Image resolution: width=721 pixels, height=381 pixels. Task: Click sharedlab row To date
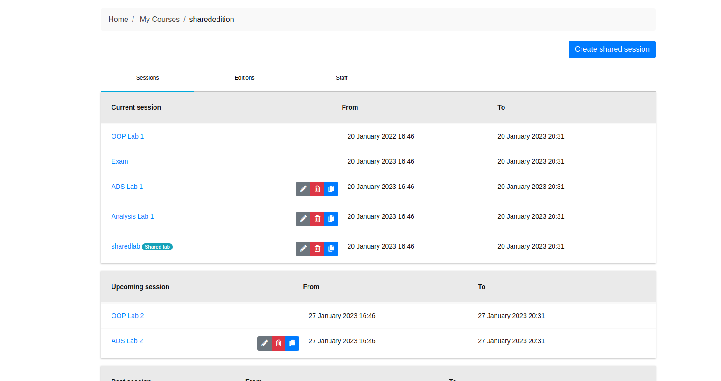[x=531, y=246]
